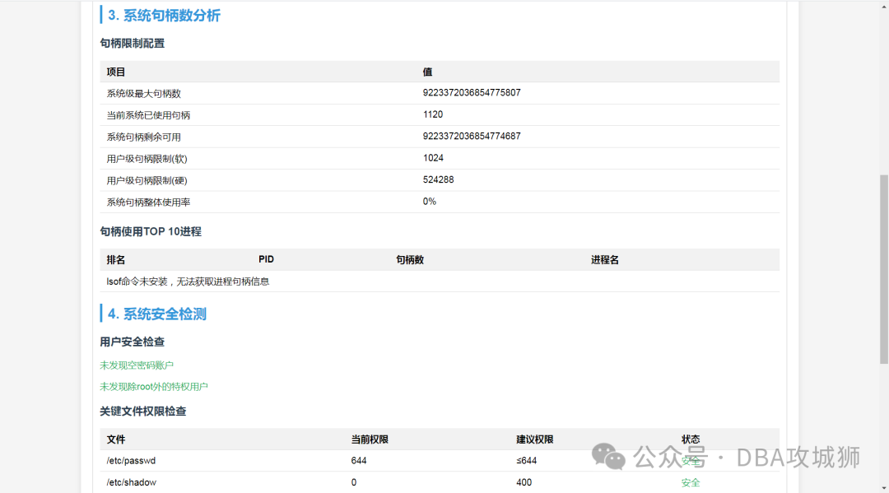Click the suggested permission 400

[x=524, y=483]
